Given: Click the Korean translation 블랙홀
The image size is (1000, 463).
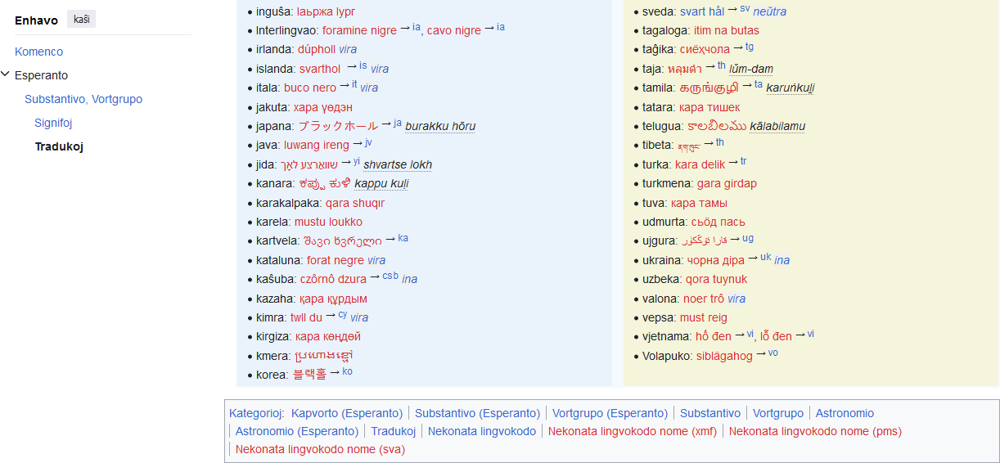Looking at the screenshot, I should point(309,375).
